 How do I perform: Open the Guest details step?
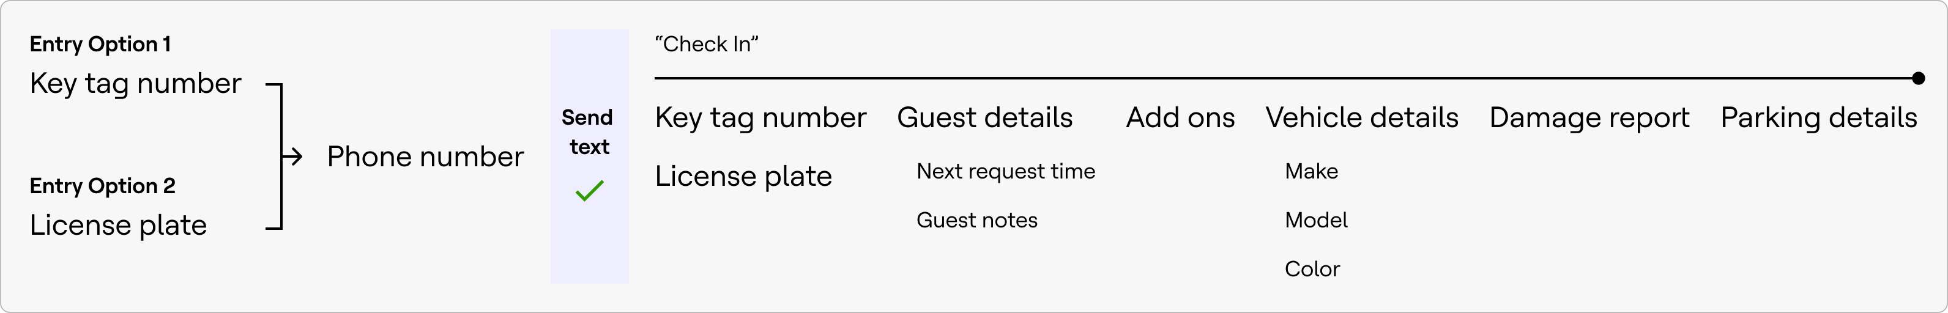pyautogui.click(x=984, y=118)
